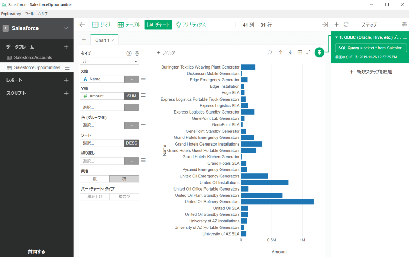
Task: Refresh the data with the reload icon
Action: point(346,25)
